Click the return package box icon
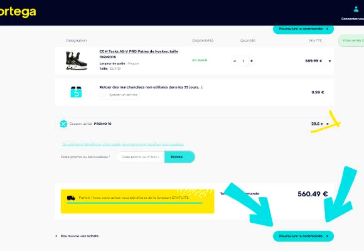This screenshot has width=364, height=251. [x=76, y=92]
